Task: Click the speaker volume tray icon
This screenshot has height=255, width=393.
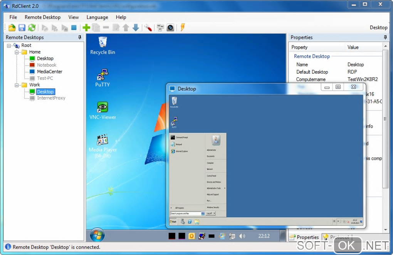Action: [242, 236]
